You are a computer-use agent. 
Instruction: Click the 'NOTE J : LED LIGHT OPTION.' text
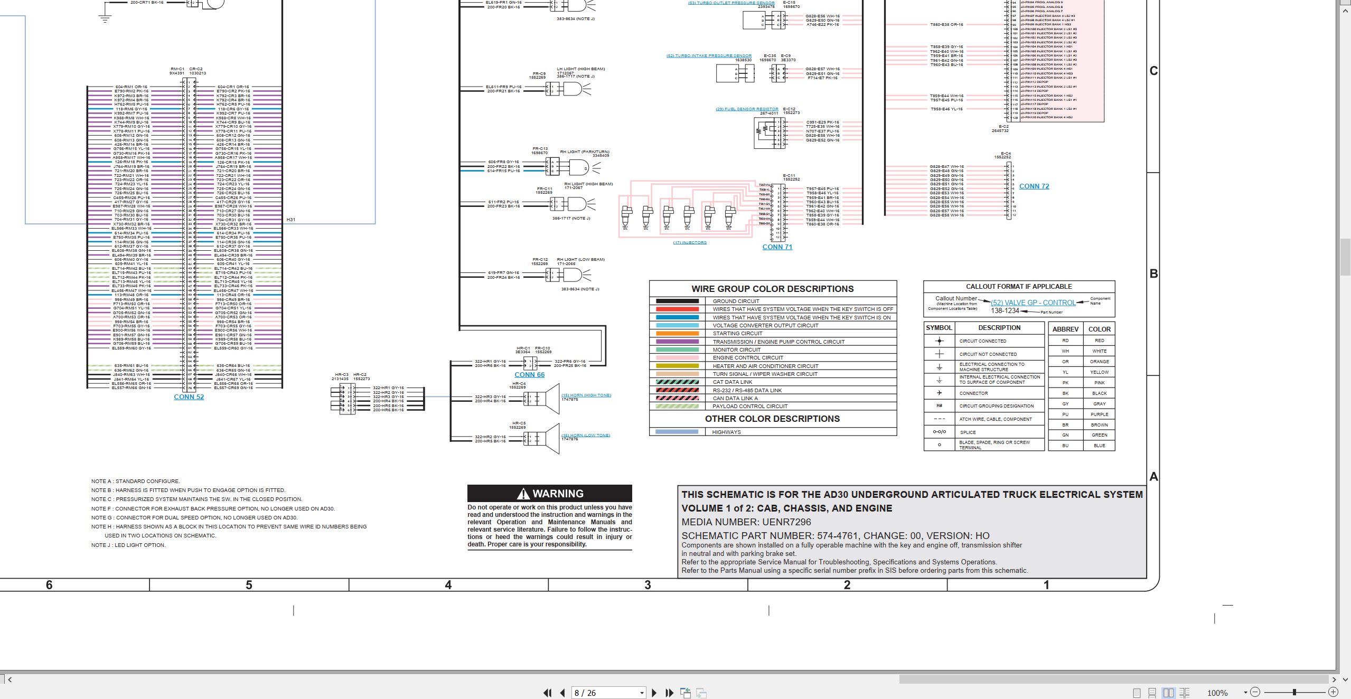[x=128, y=545]
